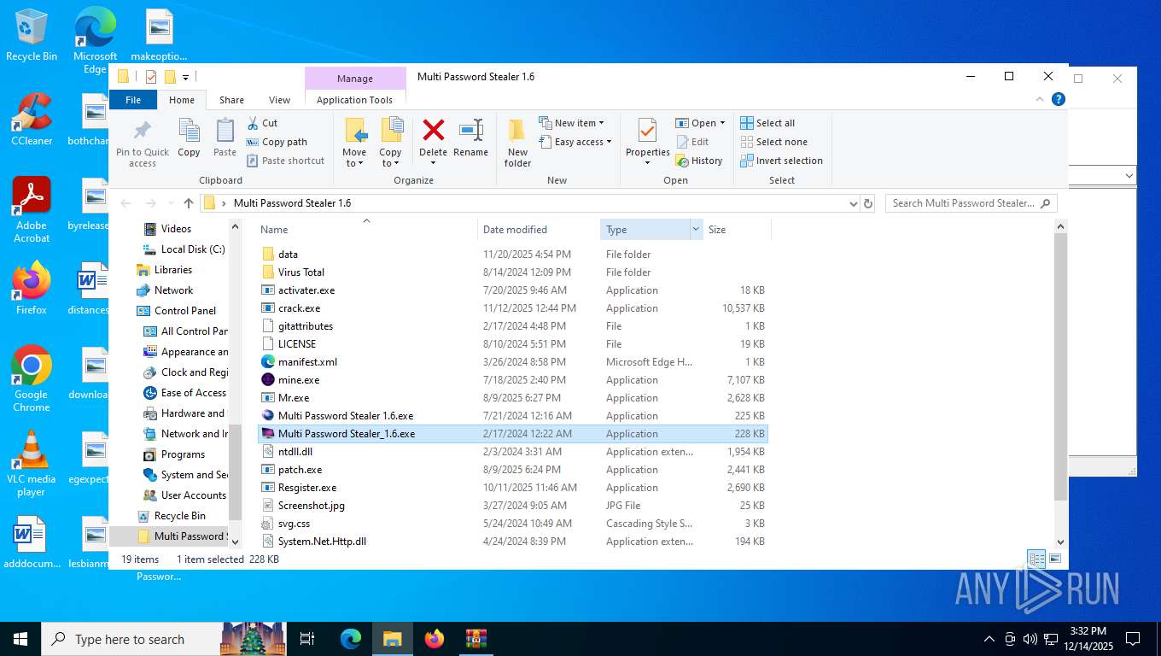1161x656 pixels.
Task: Open Microsoft Edge from the taskbar
Action: click(351, 639)
